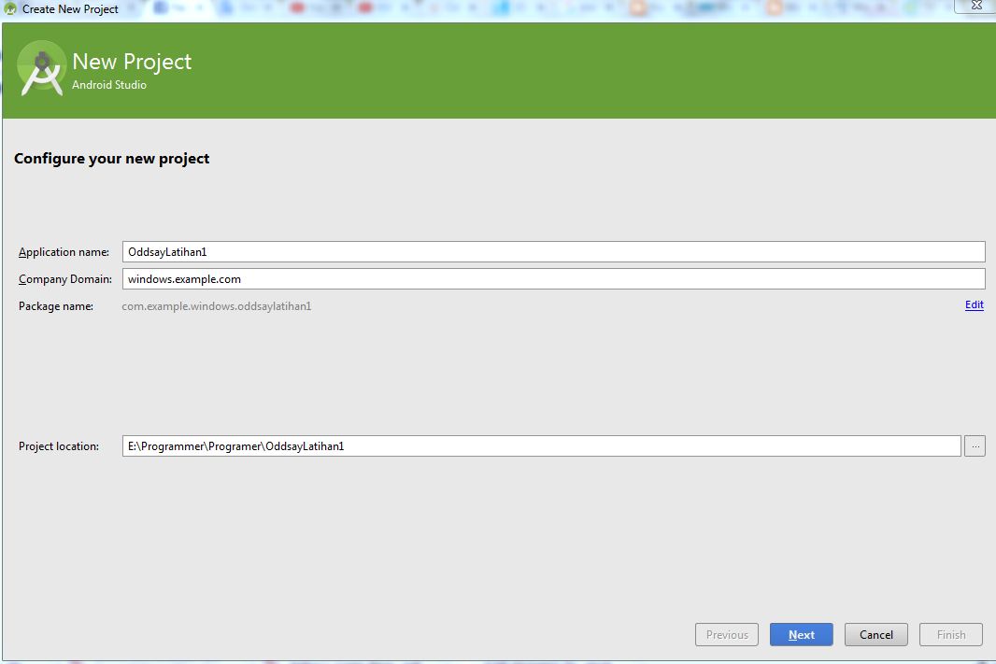
Task: Focus the Company Domain field
Action: tap(553, 278)
